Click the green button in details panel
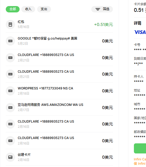146x167 pixels. click(140, 148)
